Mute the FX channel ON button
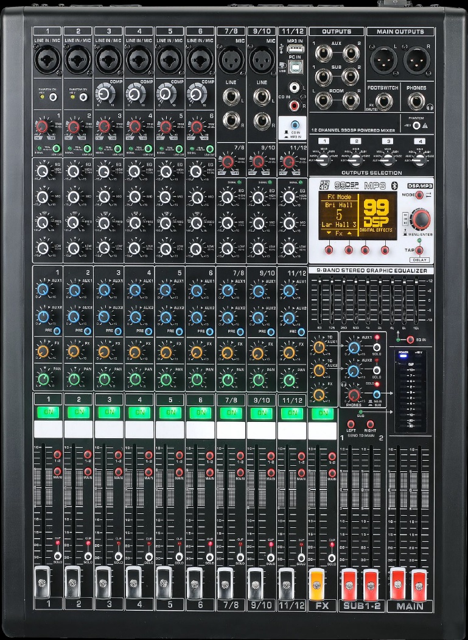This screenshot has width=468, height=640. pos(323,413)
